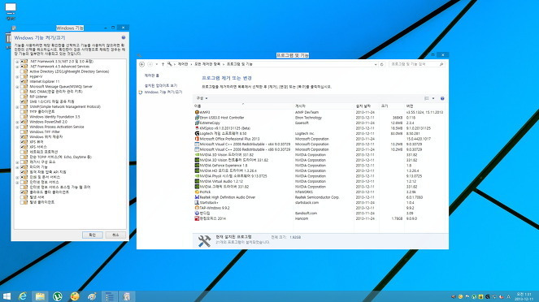Click the refresh button next to the address bar

[382, 64]
